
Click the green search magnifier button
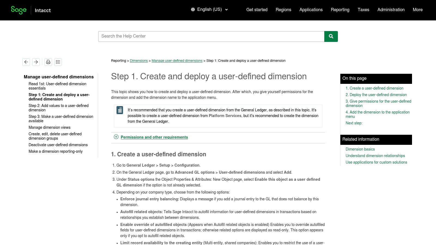[x=331, y=36]
